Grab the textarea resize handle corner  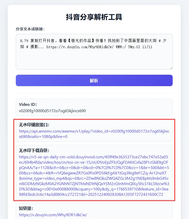[x=171, y=68]
